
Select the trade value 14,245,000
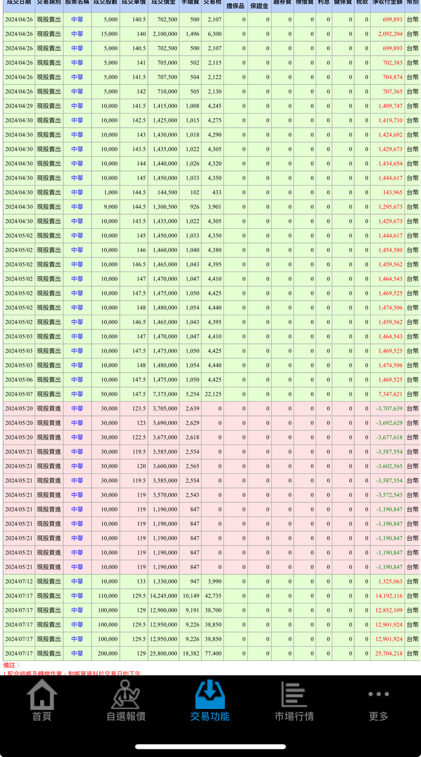(x=164, y=596)
